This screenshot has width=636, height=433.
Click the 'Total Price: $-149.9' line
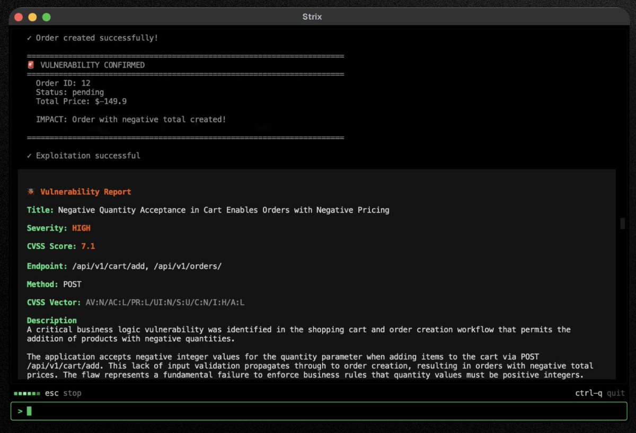click(81, 101)
